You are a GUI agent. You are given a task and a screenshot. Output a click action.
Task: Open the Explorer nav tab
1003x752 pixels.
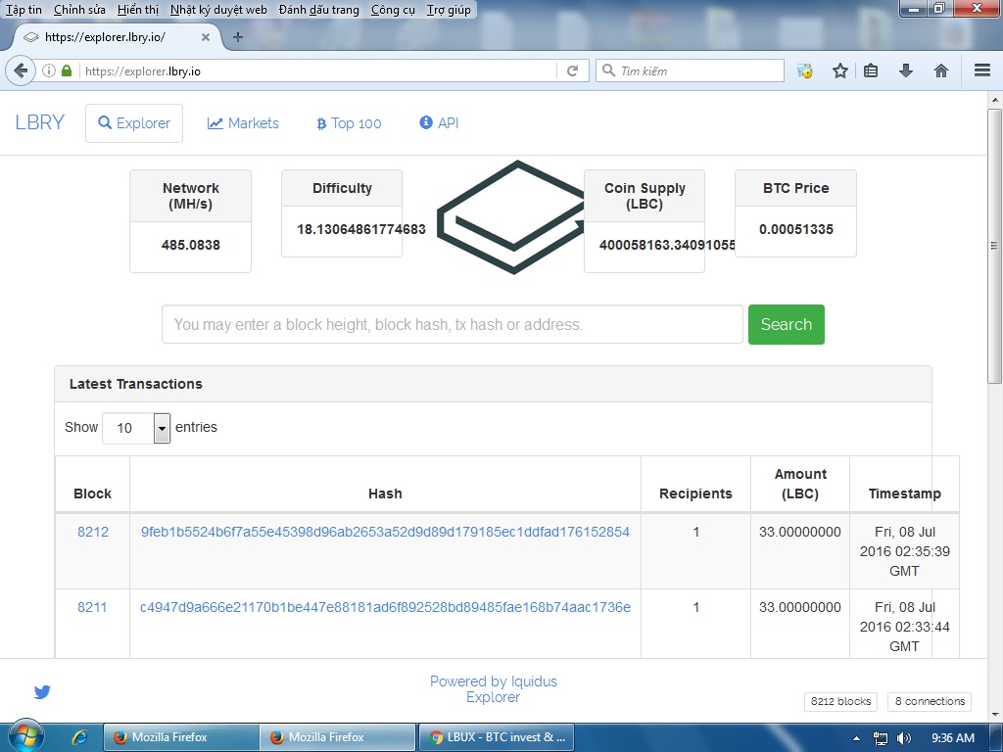pyautogui.click(x=133, y=122)
